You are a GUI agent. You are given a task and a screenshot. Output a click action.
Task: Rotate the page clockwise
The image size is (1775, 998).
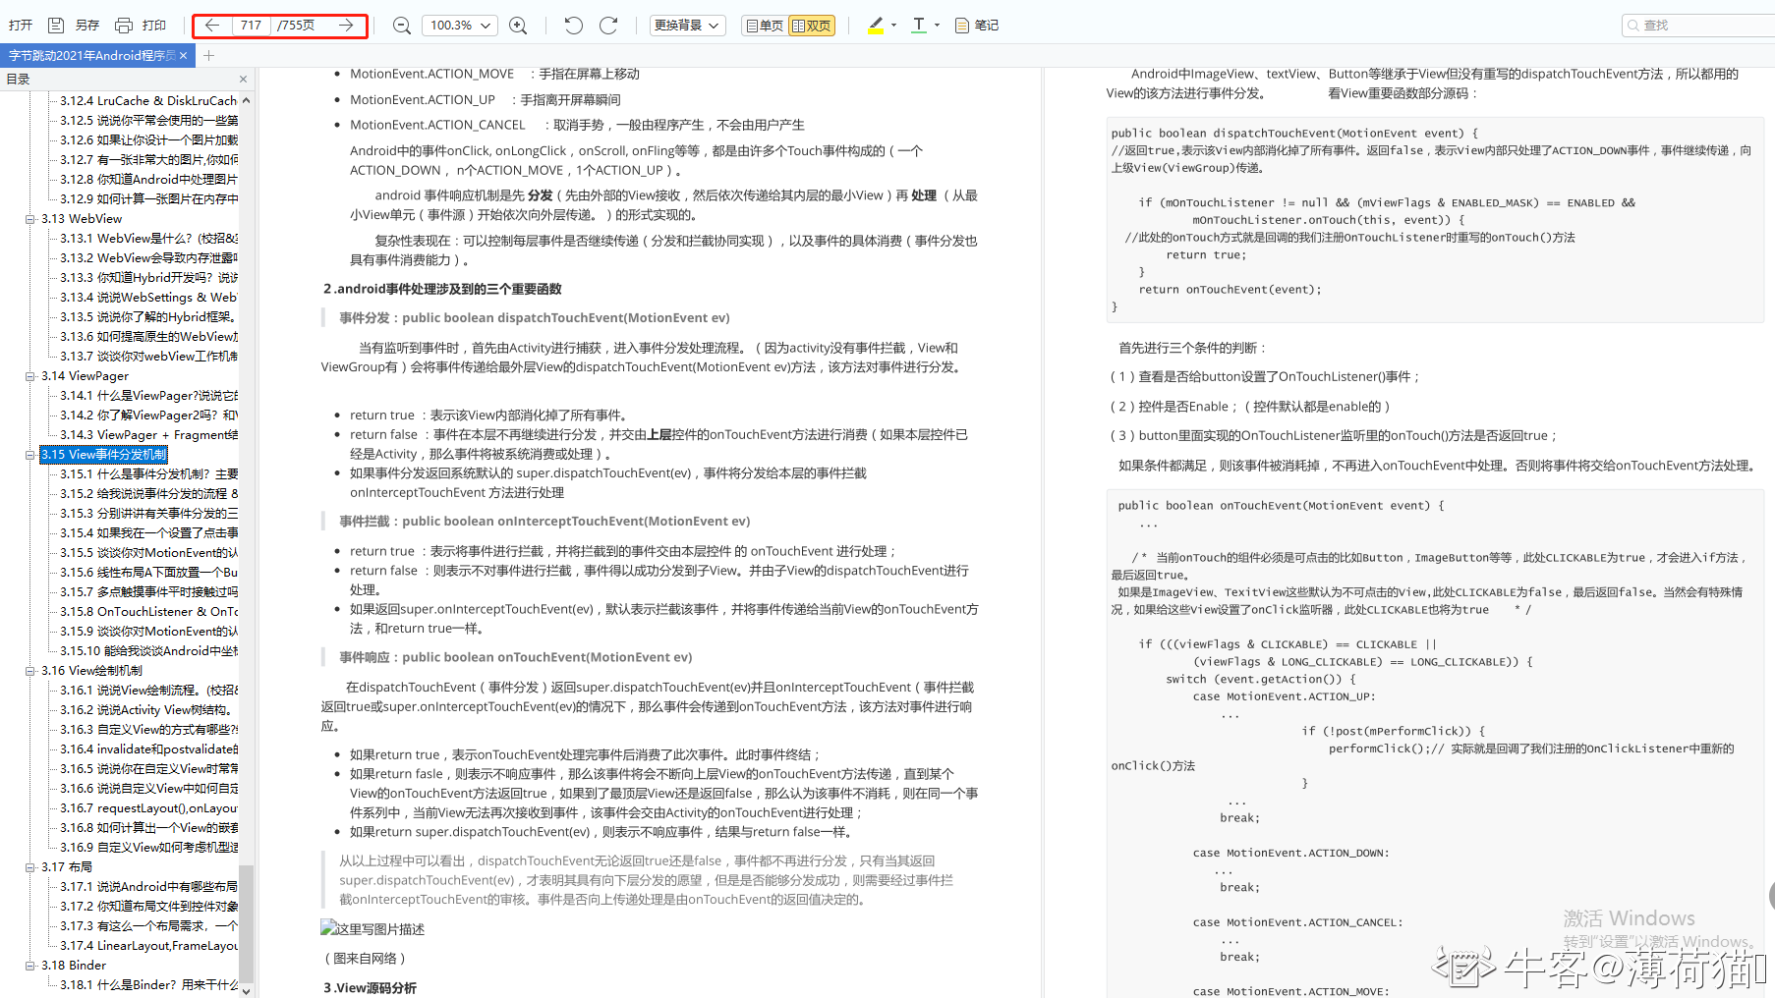pos(608,26)
